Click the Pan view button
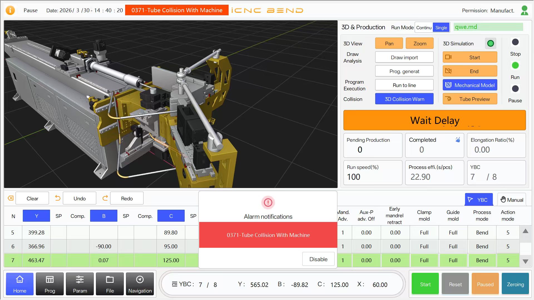Image resolution: width=534 pixels, height=300 pixels. 389,43
